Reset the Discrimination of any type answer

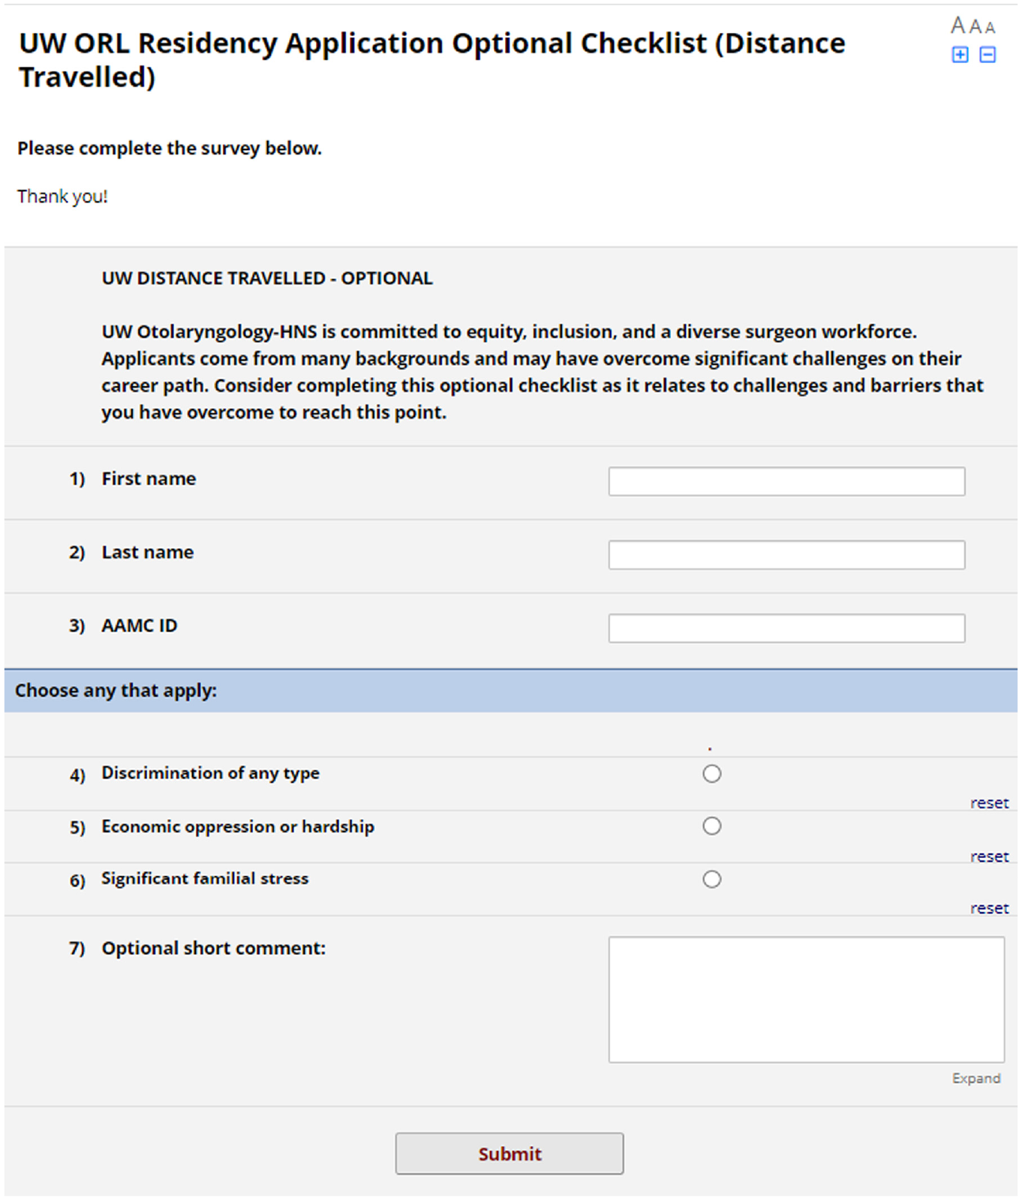click(x=989, y=802)
